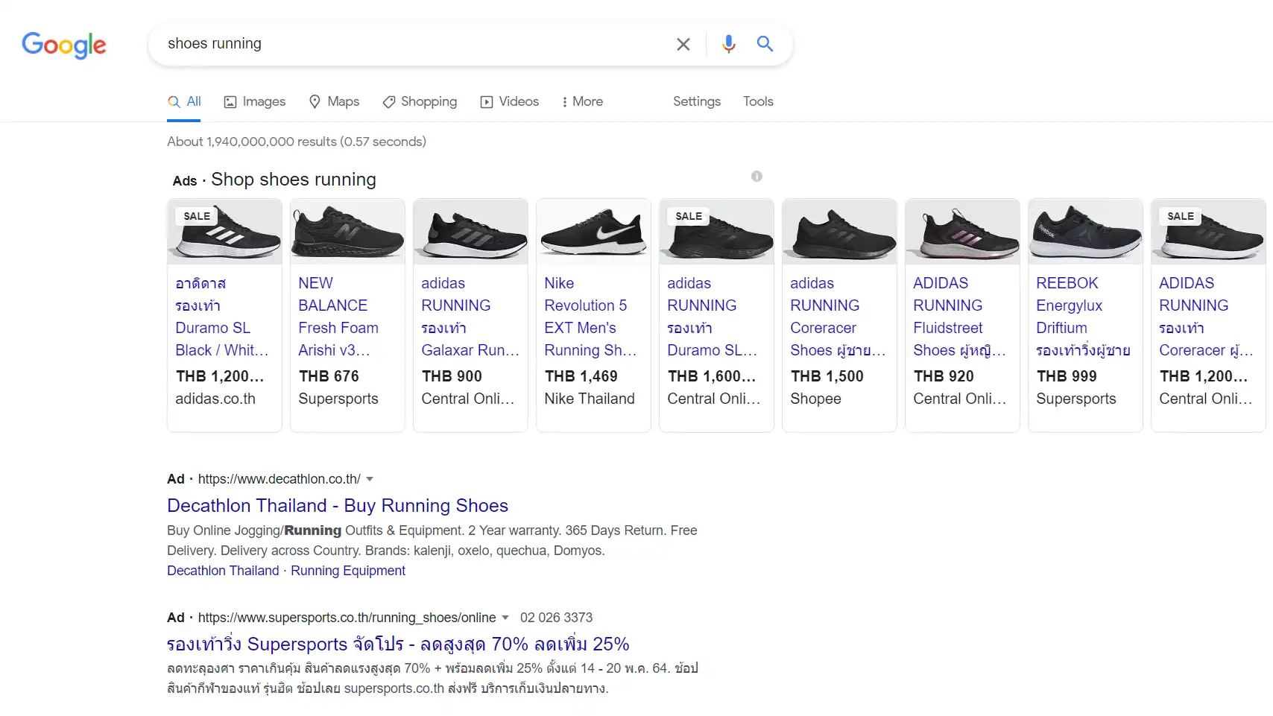Viewport: 1273px width, 716px height.
Task: Open Nike Revolution 5 shoe image
Action: pyautogui.click(x=593, y=232)
